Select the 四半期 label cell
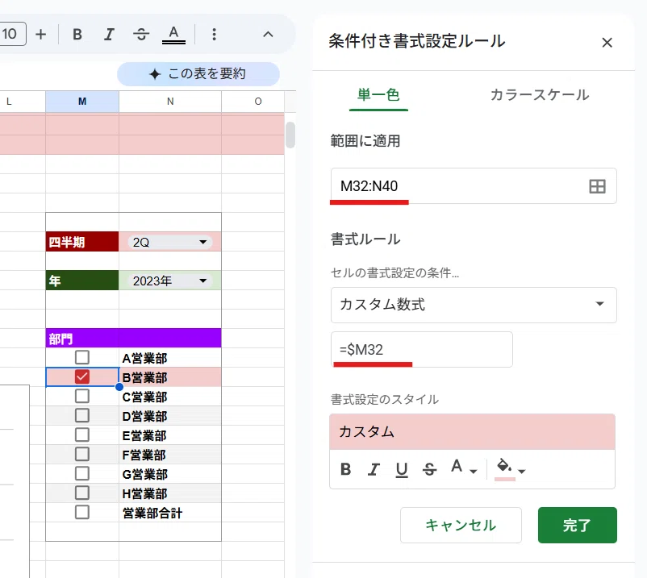The image size is (647, 578). click(82, 242)
